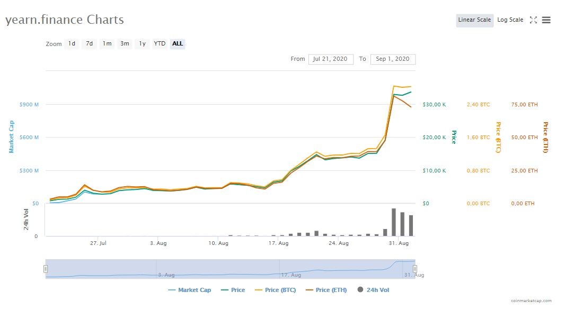565x310 pixels.
Task: Click the 0,80 BTC axis label
Action: [479, 170]
